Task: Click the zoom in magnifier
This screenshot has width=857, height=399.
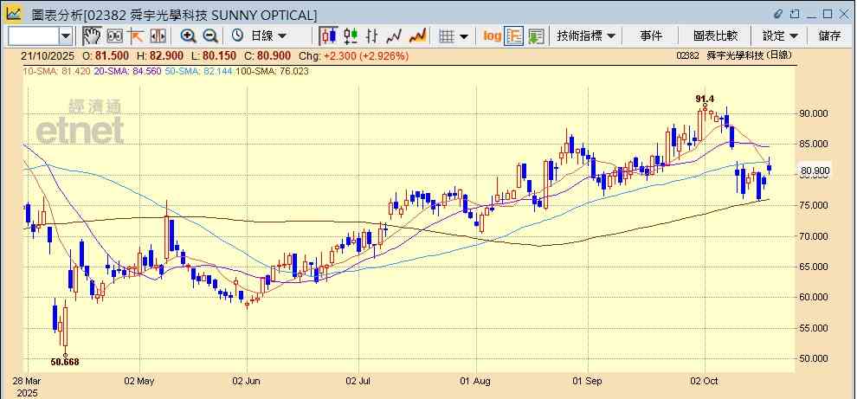Action: [188, 35]
